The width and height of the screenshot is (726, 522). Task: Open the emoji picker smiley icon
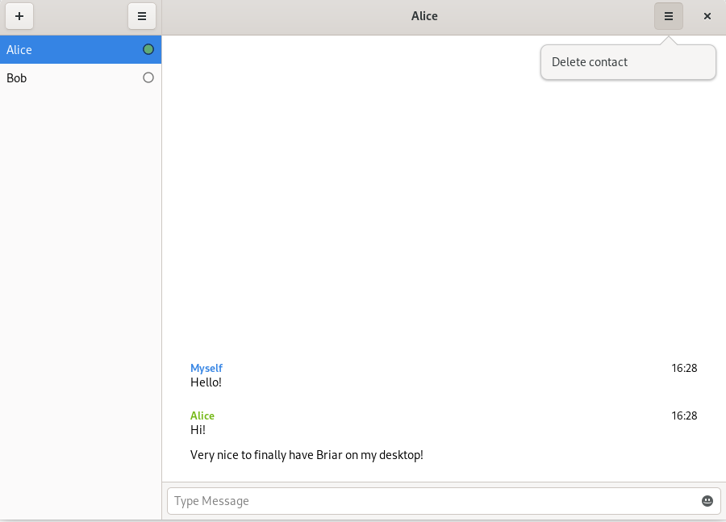(x=707, y=501)
